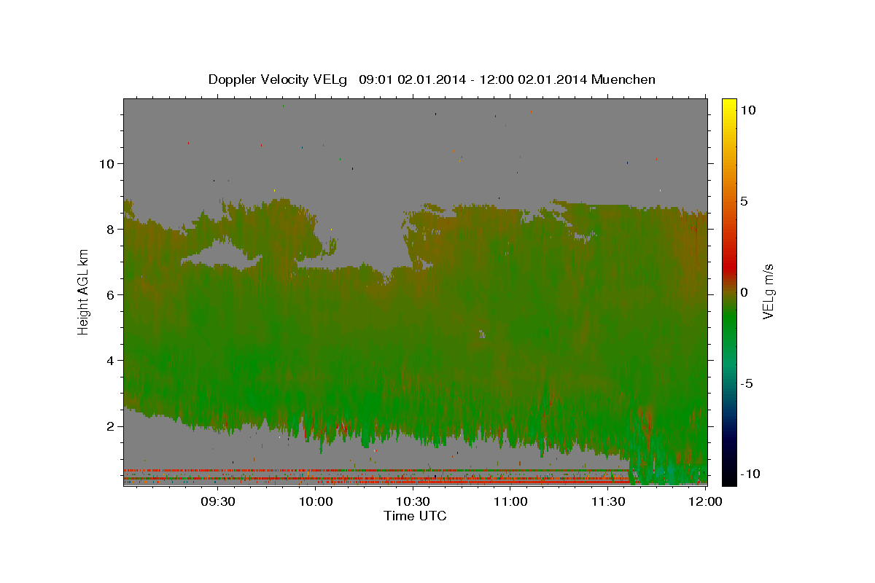
Task: Click the colorbar value 5
Action: click(x=744, y=200)
